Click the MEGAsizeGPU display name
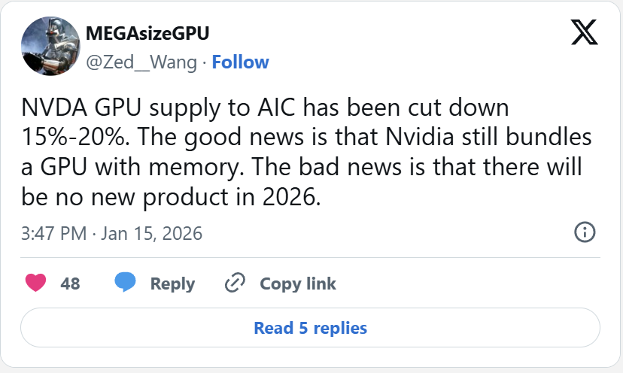Image resolution: width=623 pixels, height=373 pixels. point(147,35)
